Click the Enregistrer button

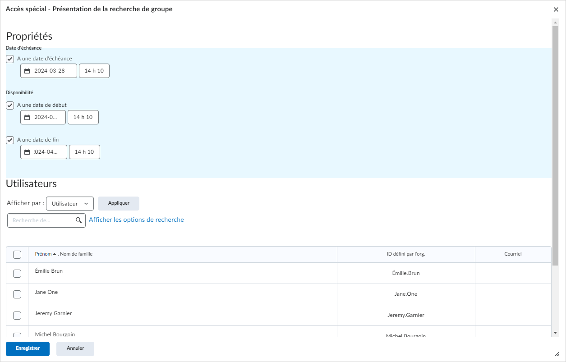click(x=28, y=349)
